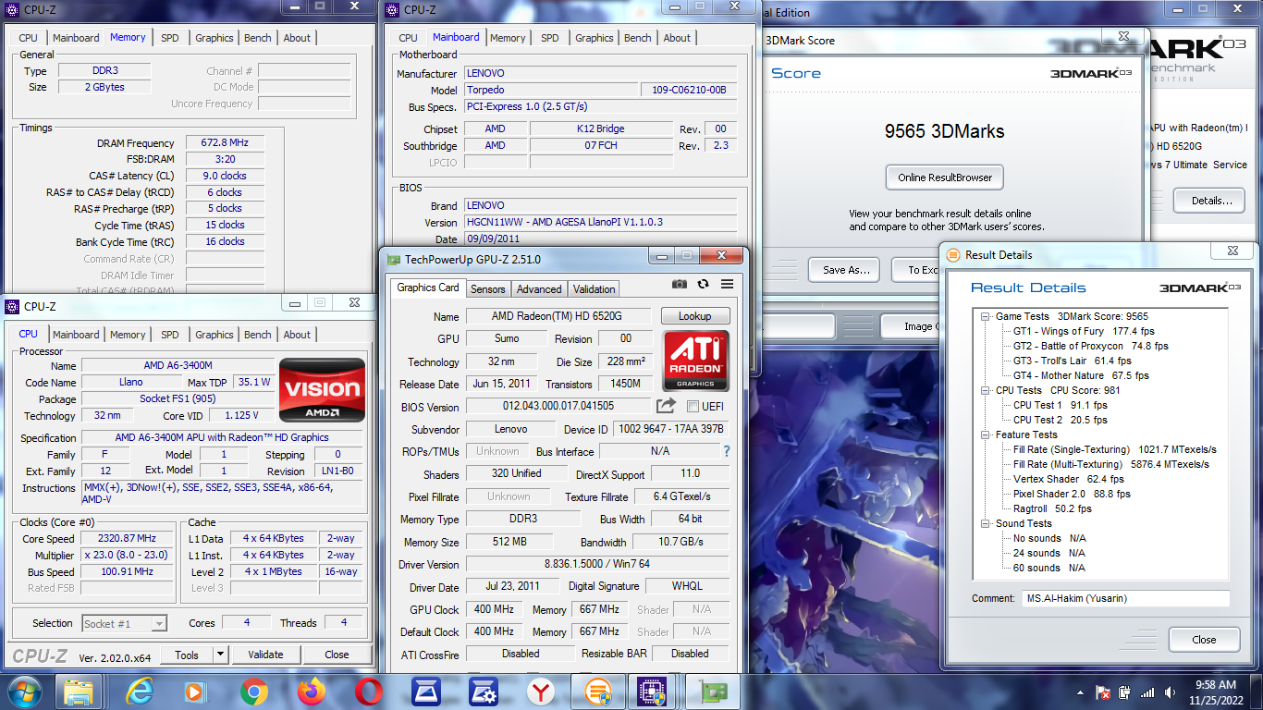Click Close button in CPU-Z window

337,655
